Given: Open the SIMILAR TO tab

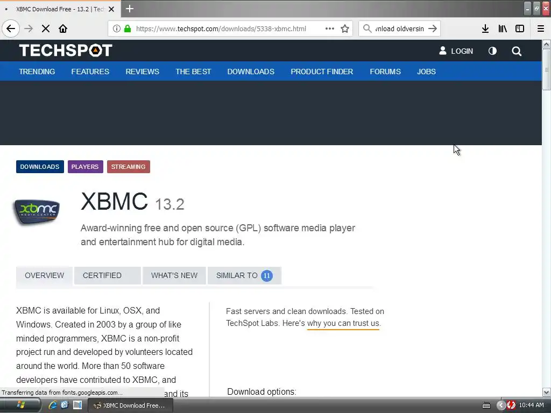Looking at the screenshot, I should 244,276.
